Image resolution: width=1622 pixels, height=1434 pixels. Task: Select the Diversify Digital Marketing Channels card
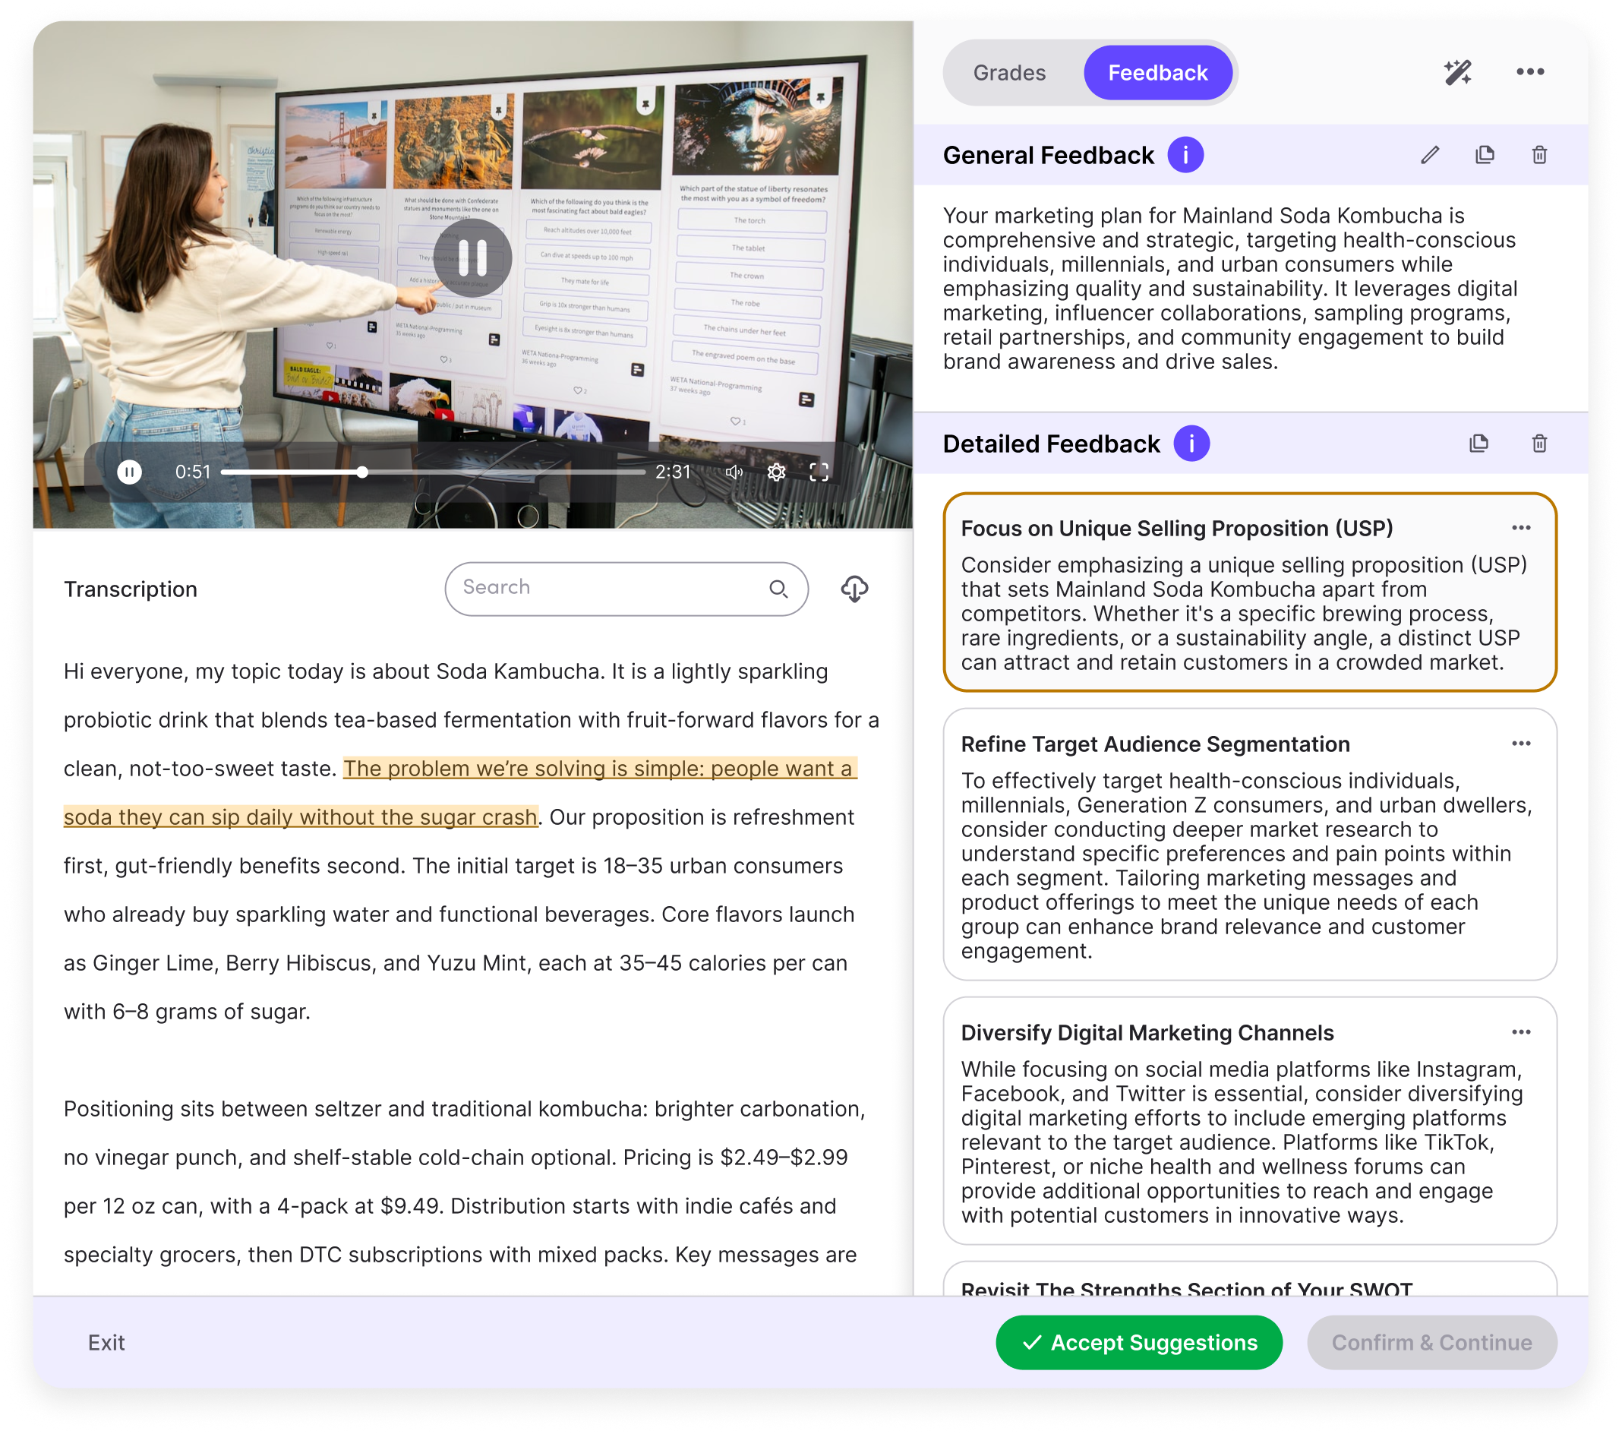click(1249, 1120)
